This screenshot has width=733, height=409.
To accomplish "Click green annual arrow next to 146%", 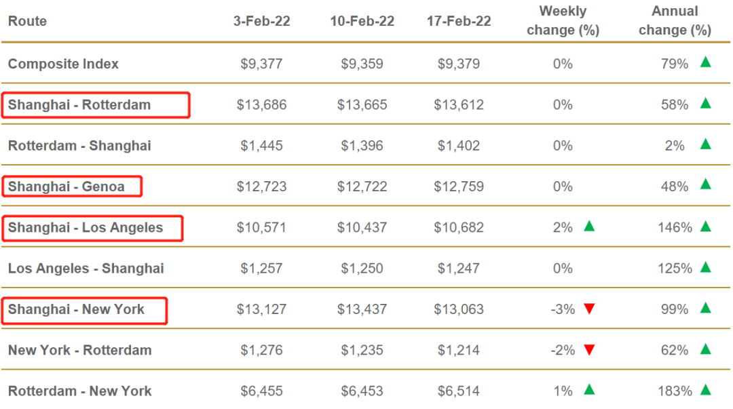I will (706, 226).
